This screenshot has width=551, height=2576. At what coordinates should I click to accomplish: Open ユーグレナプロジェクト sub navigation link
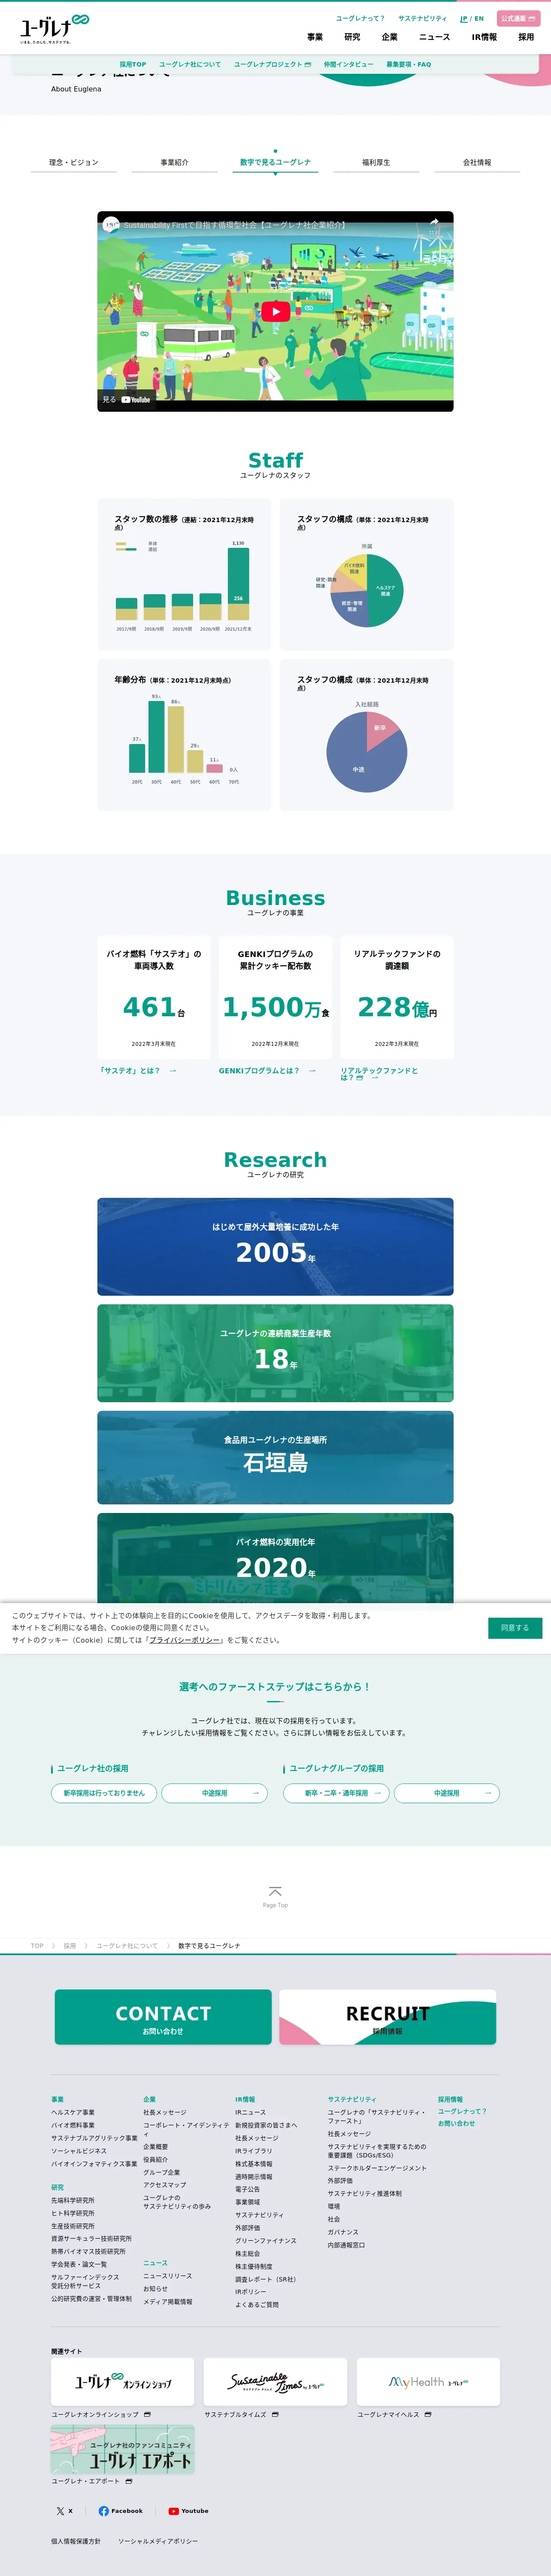(272, 64)
